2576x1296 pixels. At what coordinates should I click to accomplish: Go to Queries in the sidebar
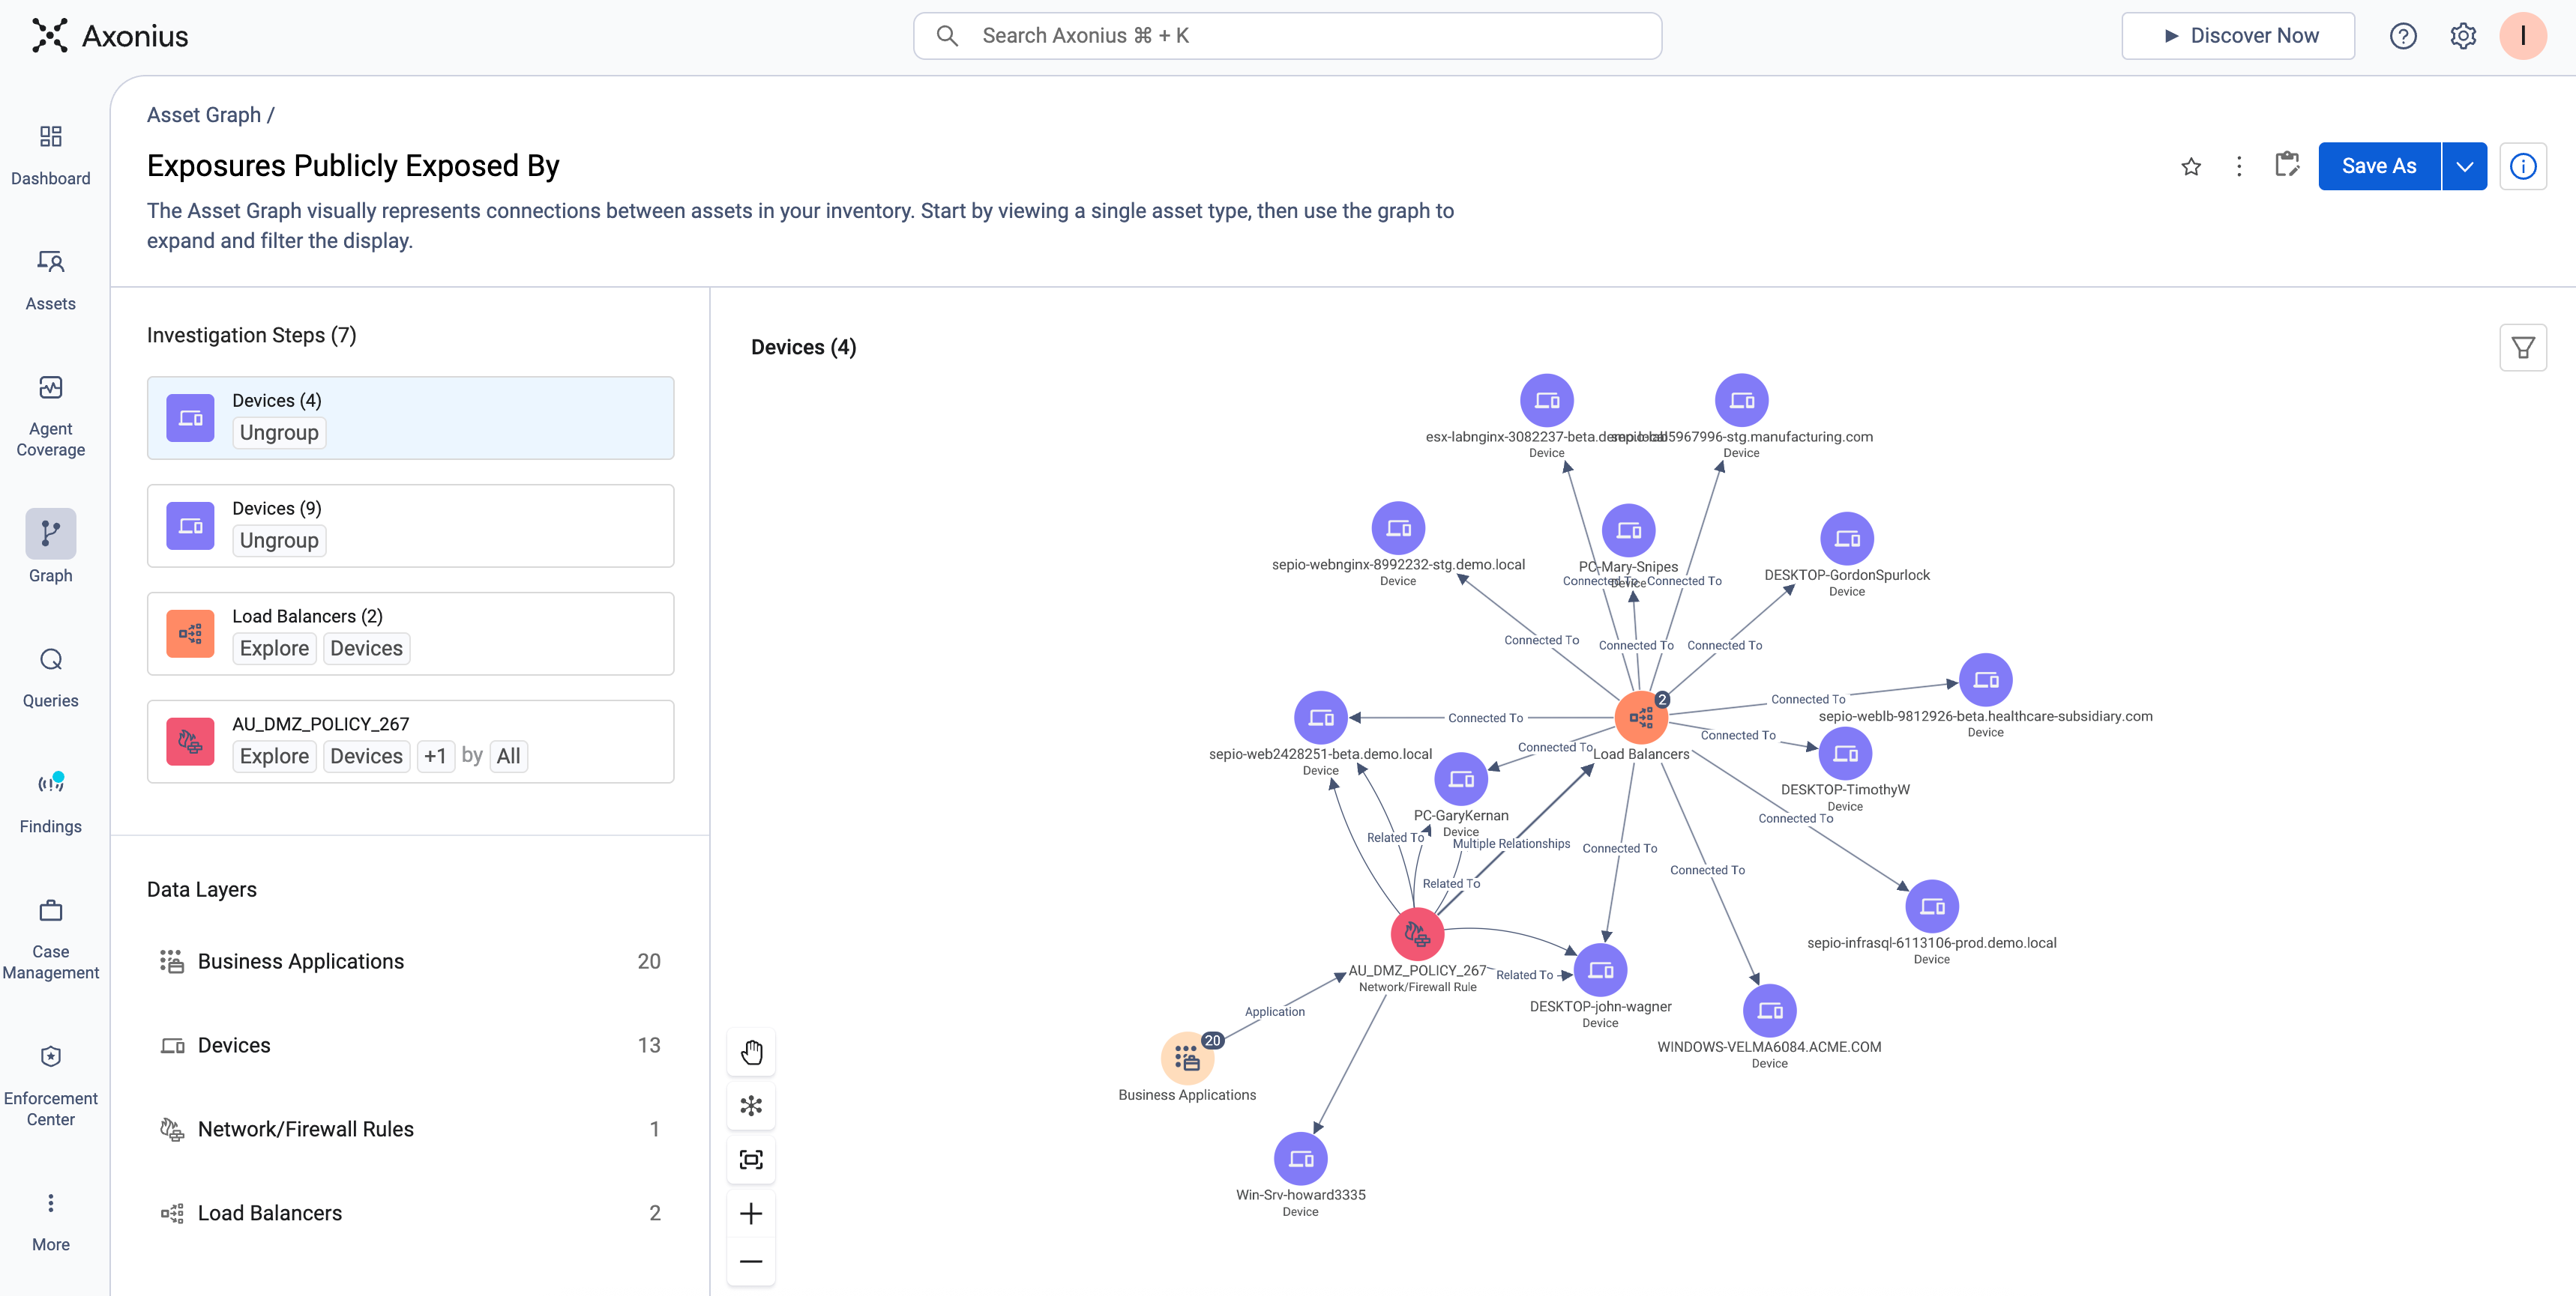coord(51,676)
